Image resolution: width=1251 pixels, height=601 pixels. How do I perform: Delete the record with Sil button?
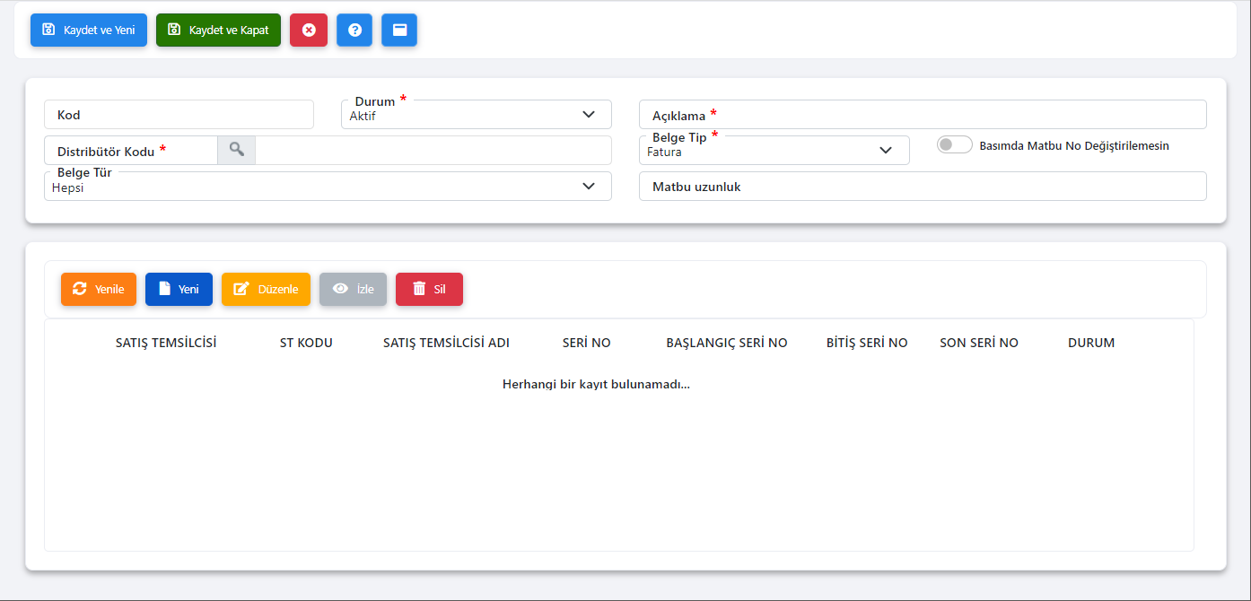[x=429, y=289]
